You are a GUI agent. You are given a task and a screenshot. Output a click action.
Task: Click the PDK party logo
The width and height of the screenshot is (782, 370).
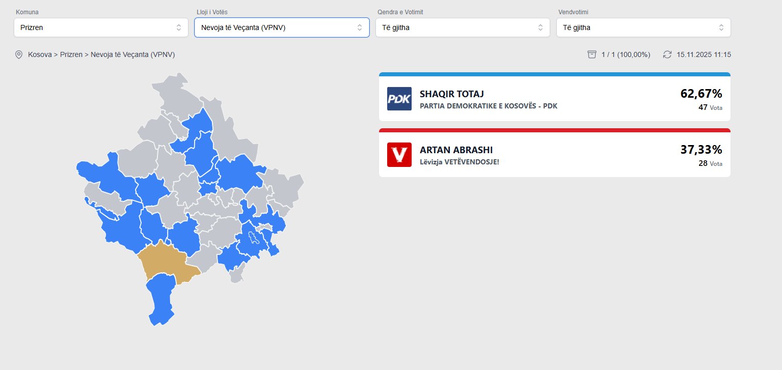tap(399, 99)
